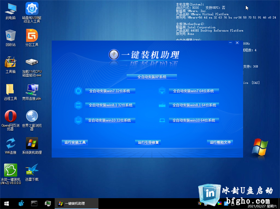This screenshot has width=280, height=209.
Task: Start 全自动安装win8.1 64位系统
Action: point(194,105)
